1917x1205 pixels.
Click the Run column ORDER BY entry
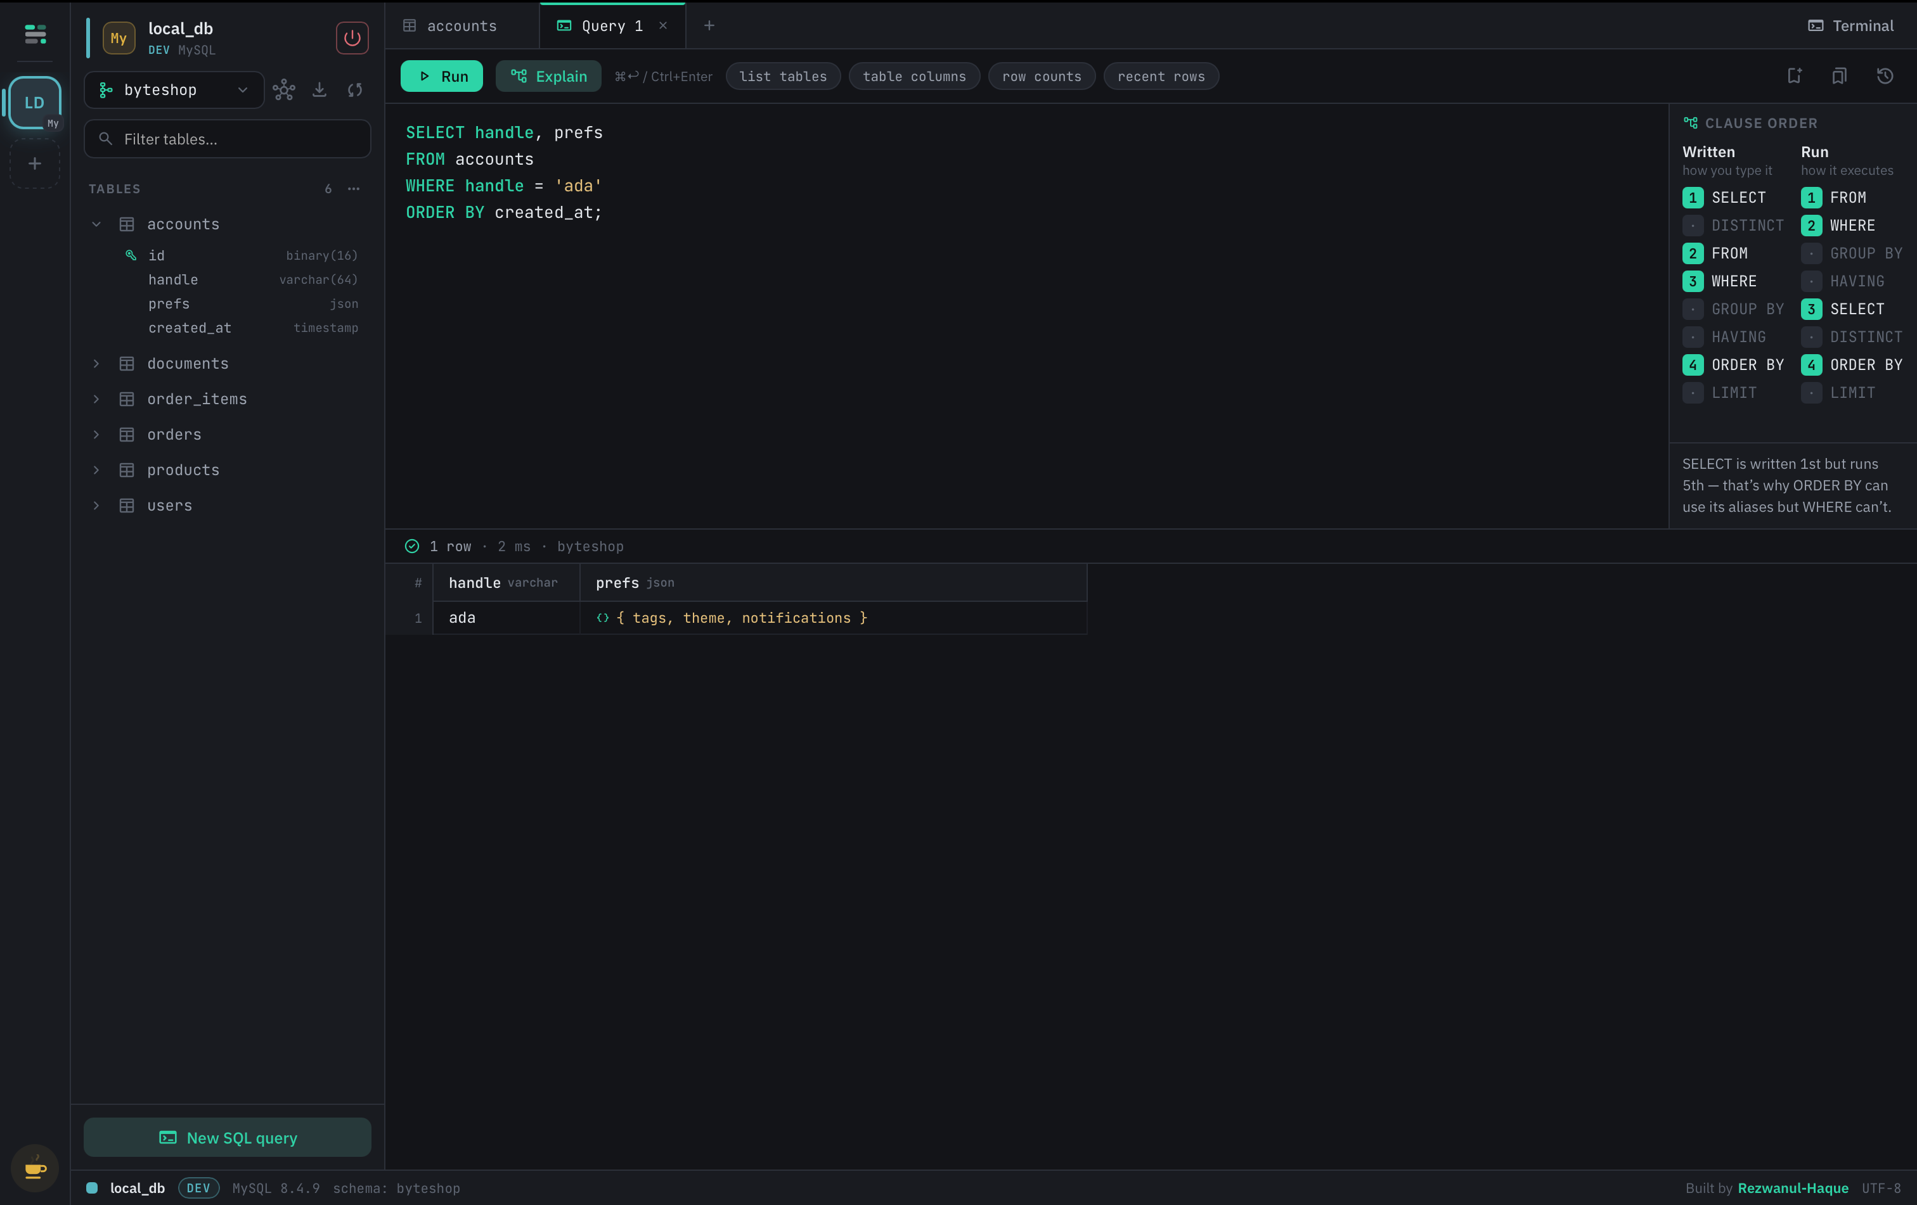1852,365
